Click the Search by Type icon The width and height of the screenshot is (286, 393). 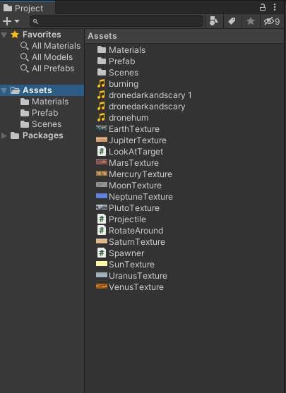click(213, 21)
